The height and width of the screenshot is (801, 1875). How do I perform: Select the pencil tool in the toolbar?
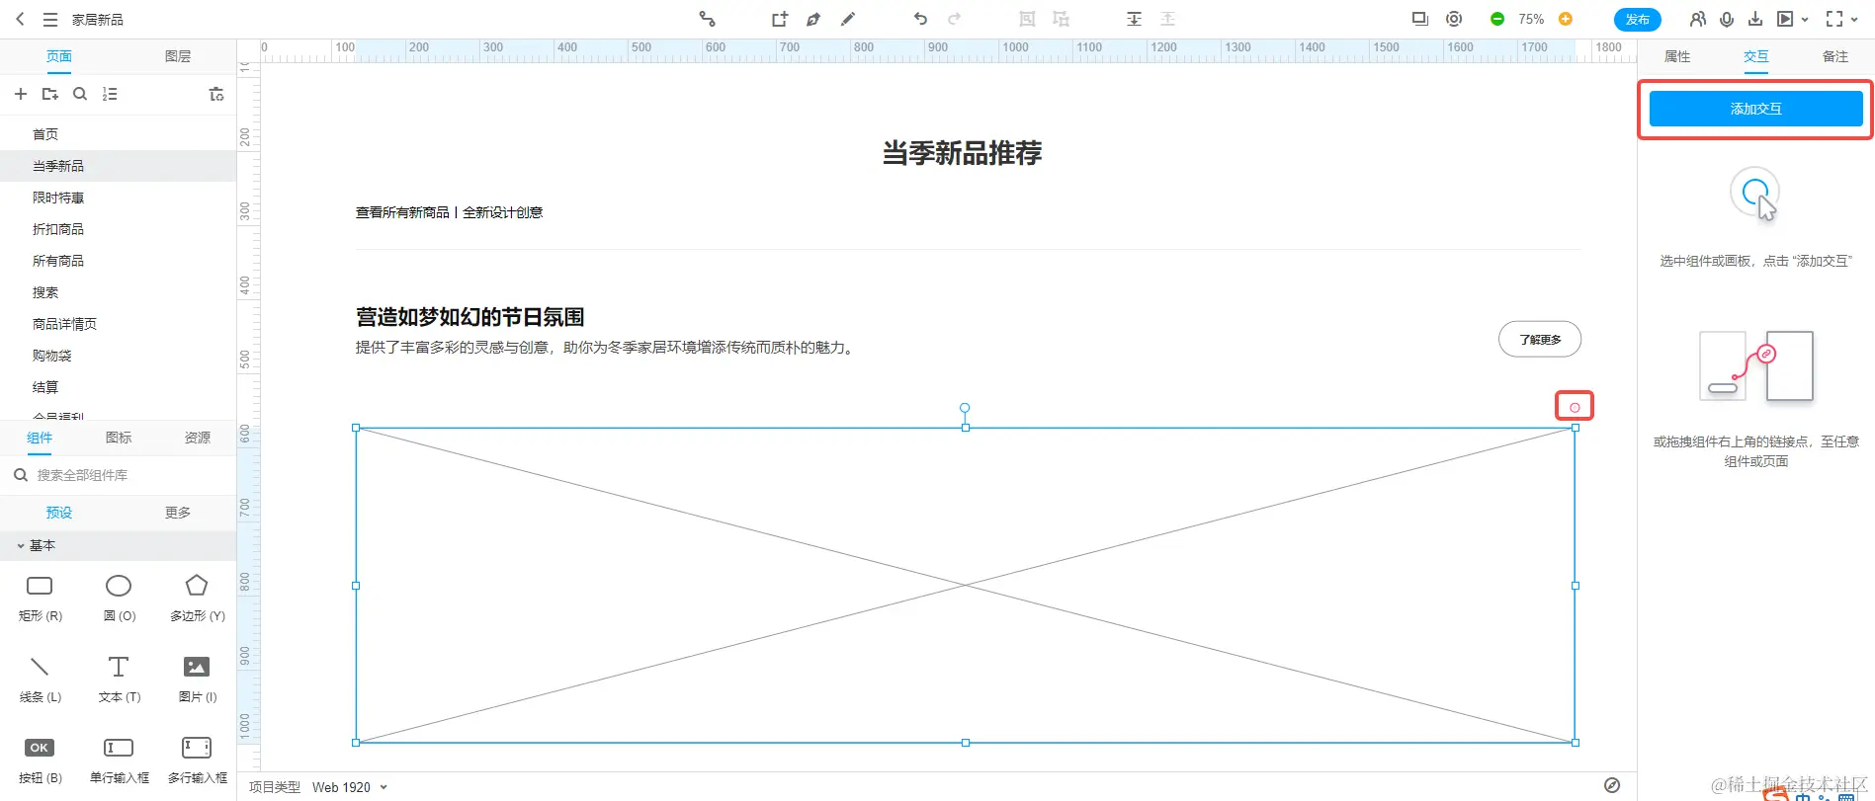pyautogui.click(x=848, y=19)
